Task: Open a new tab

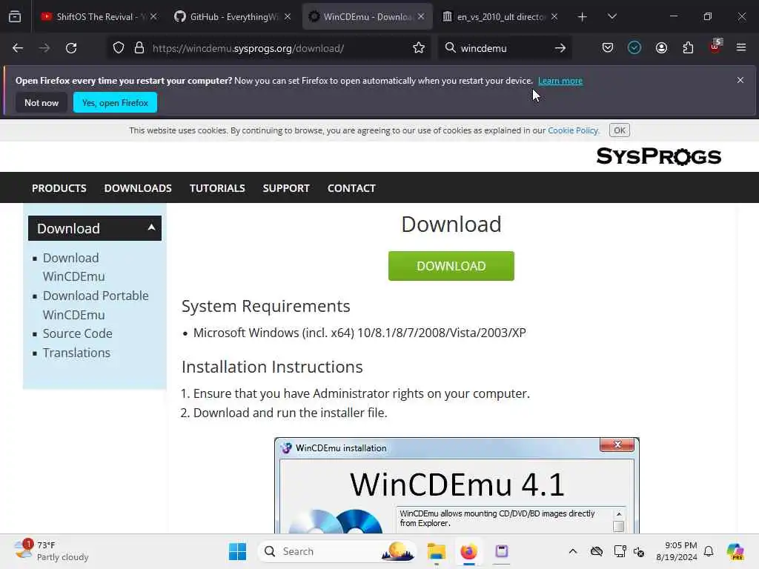Action: (x=583, y=17)
